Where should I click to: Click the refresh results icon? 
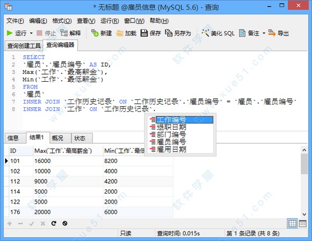click(x=54, y=223)
